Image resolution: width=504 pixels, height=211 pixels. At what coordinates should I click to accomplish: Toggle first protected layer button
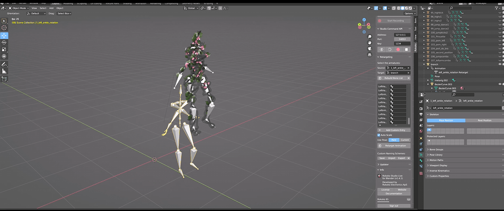point(429,140)
